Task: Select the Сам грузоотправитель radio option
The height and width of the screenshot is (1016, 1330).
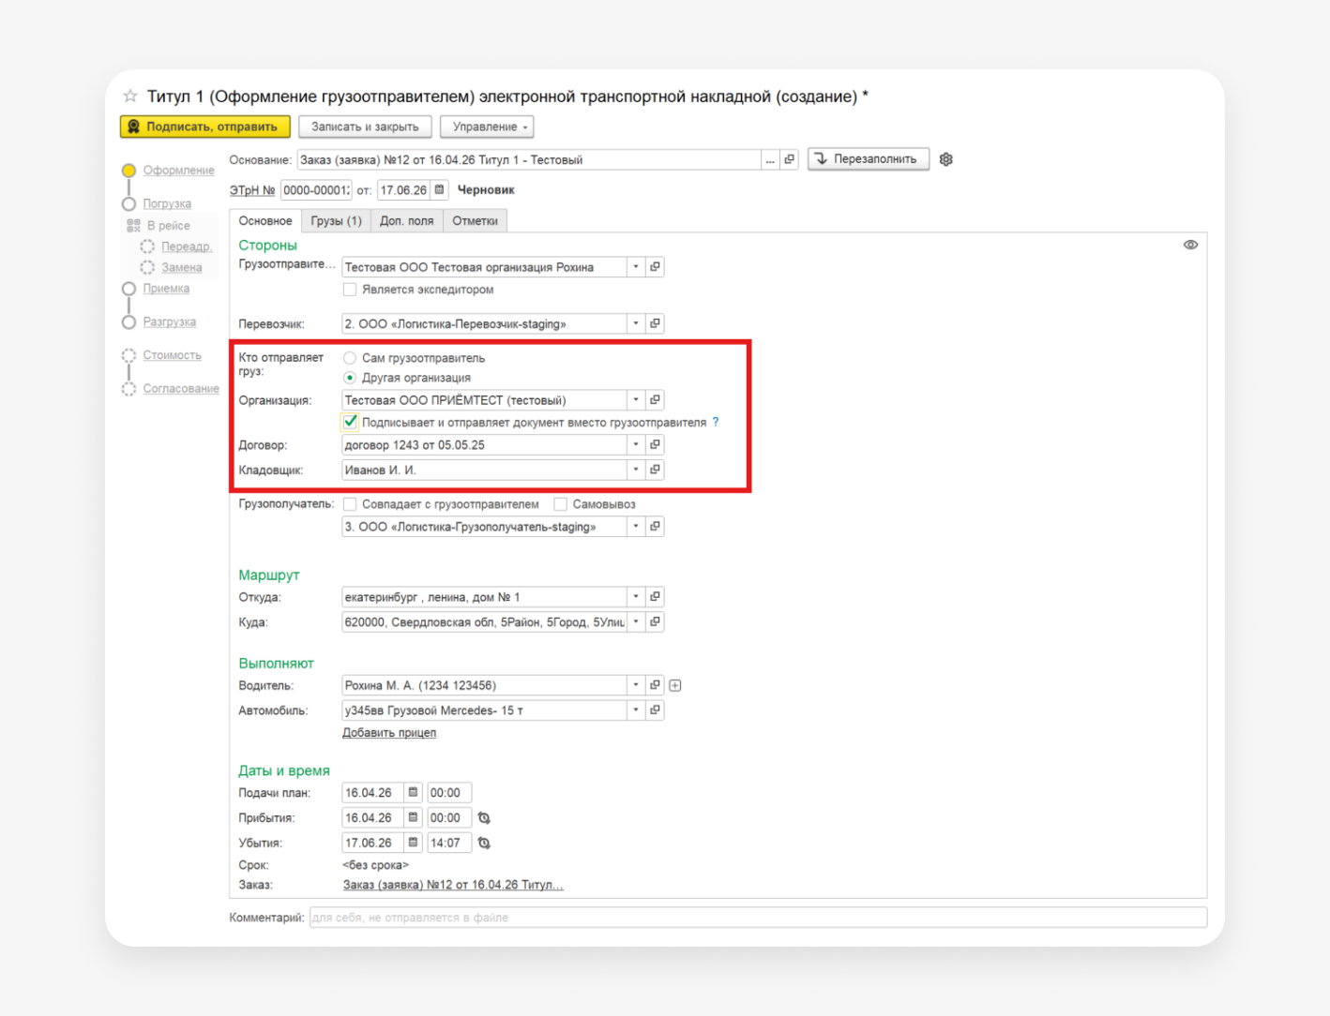Action: [x=350, y=358]
